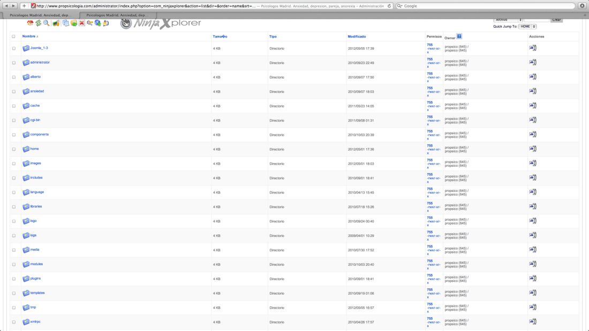Reload the page from address bar icon
The image size is (589, 331).
click(x=389, y=6)
